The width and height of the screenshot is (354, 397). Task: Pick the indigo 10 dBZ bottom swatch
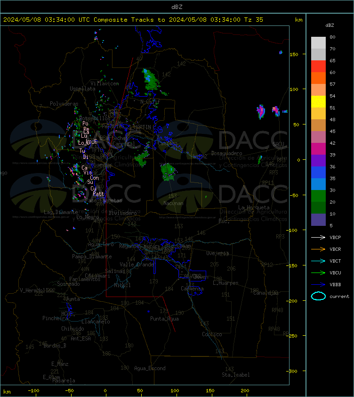[x=318, y=220]
